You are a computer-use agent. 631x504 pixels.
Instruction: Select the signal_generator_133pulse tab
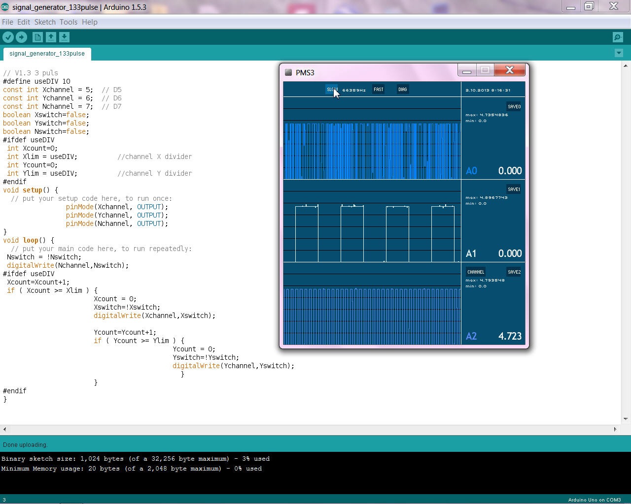47,54
